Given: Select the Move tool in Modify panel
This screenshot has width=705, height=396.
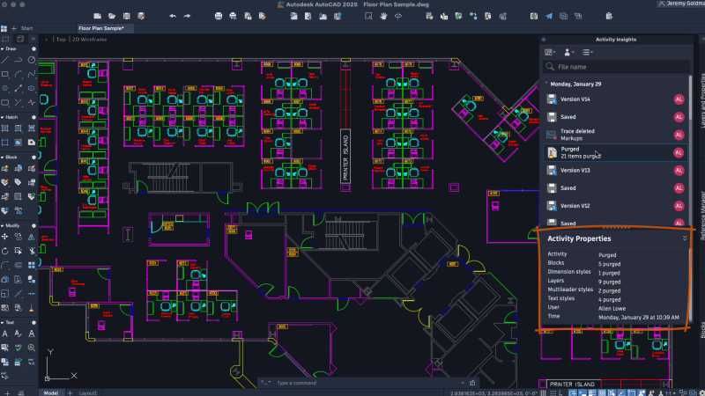Looking at the screenshot, I should point(5,238).
